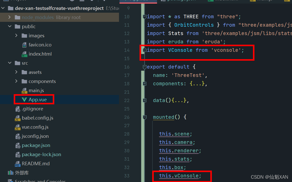
Task: Select the 外部库 node in the tree
Action: (22, 173)
